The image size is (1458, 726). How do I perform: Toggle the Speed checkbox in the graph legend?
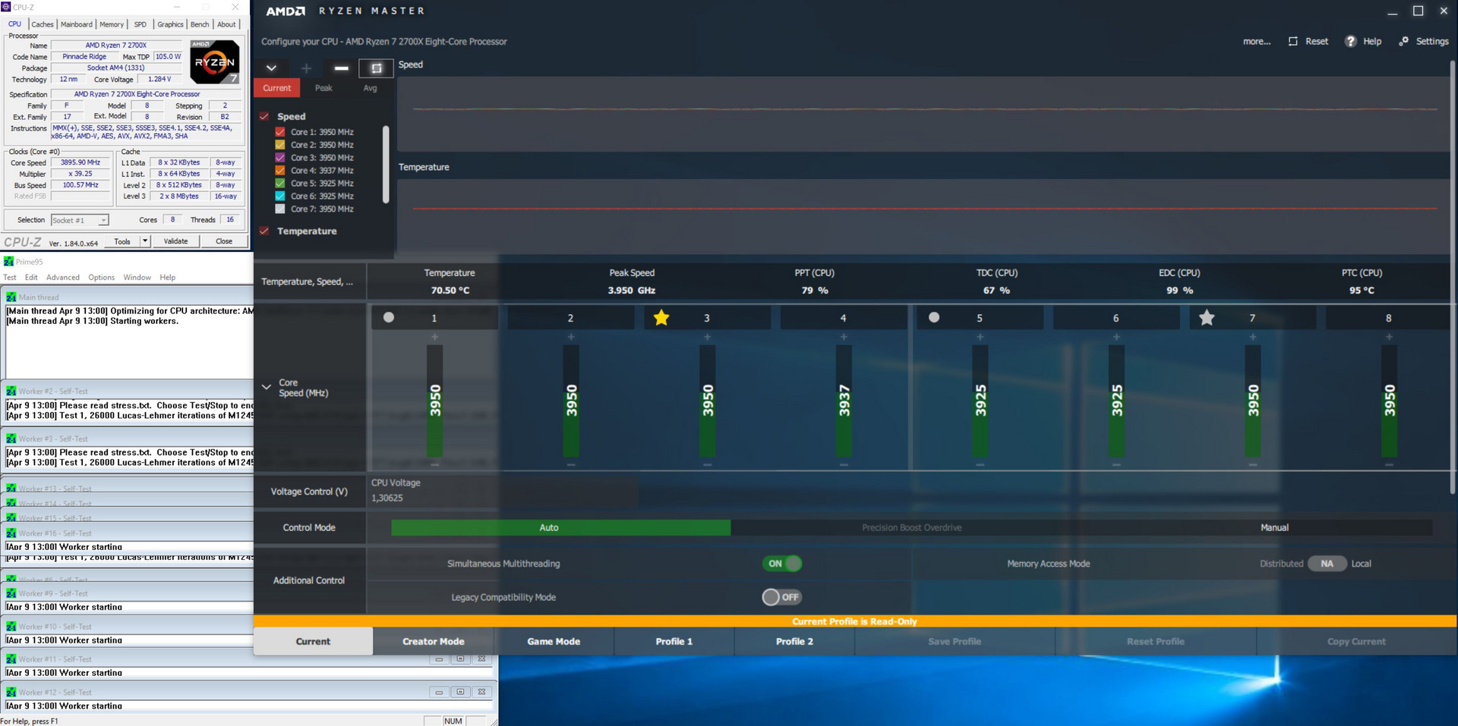point(264,116)
